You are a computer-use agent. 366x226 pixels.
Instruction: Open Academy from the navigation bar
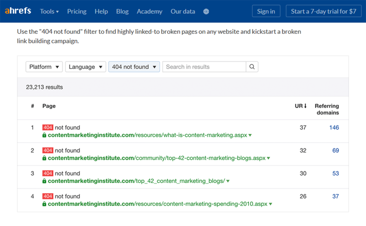tap(150, 11)
